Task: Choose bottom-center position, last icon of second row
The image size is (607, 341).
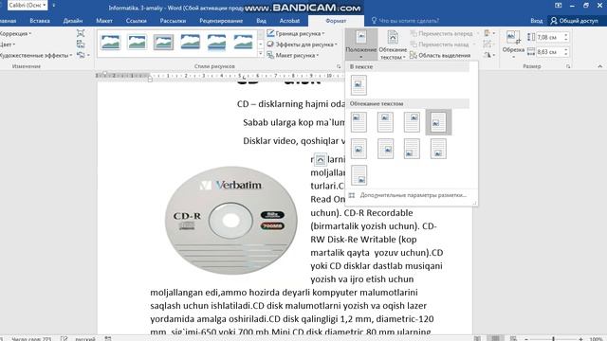Action: coord(438,149)
